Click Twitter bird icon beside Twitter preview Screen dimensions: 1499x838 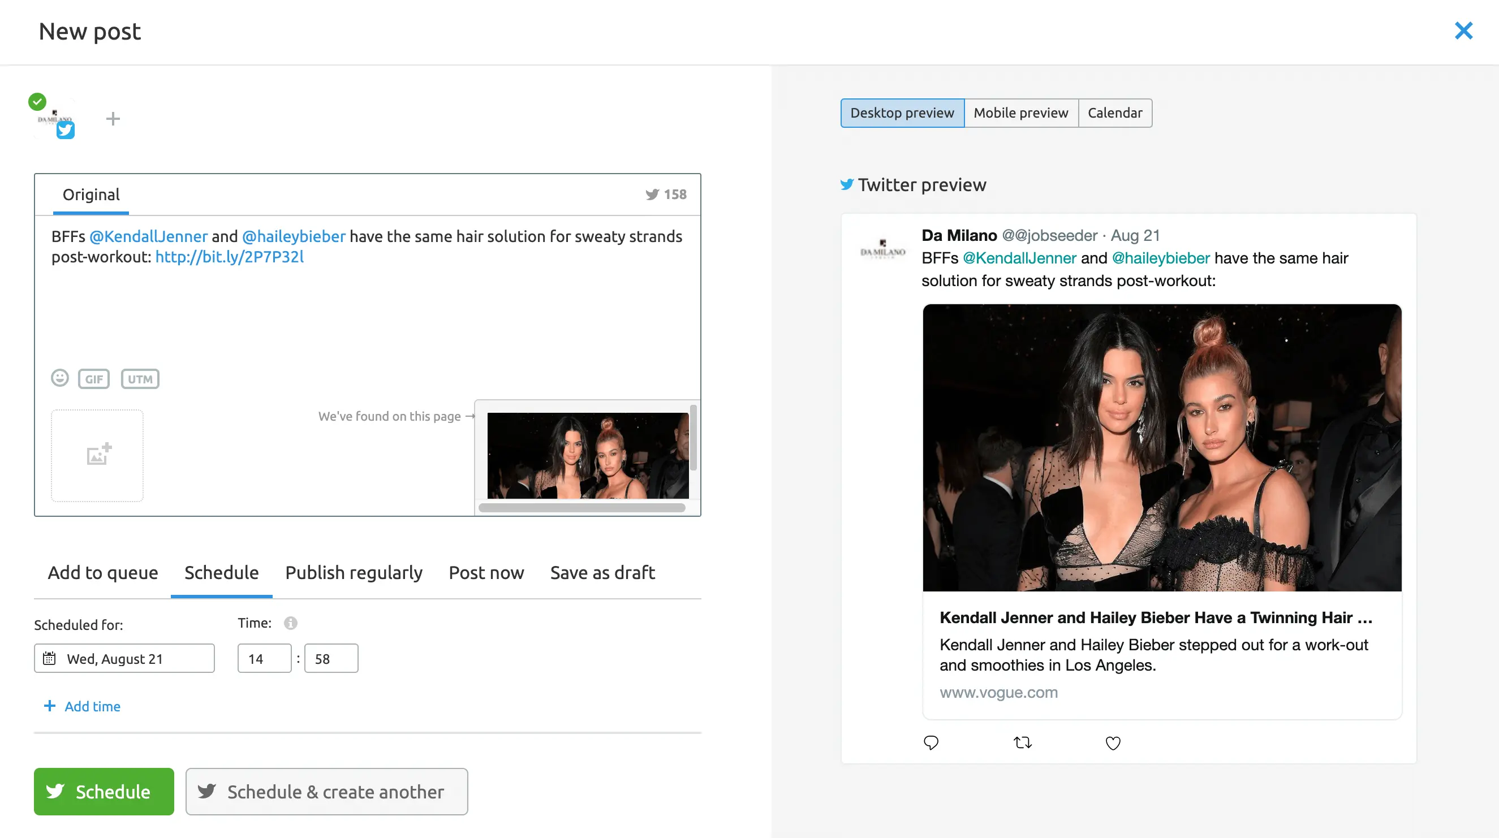pyautogui.click(x=847, y=184)
